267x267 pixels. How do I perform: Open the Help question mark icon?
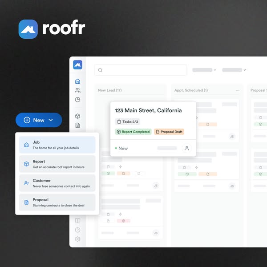coord(77,230)
